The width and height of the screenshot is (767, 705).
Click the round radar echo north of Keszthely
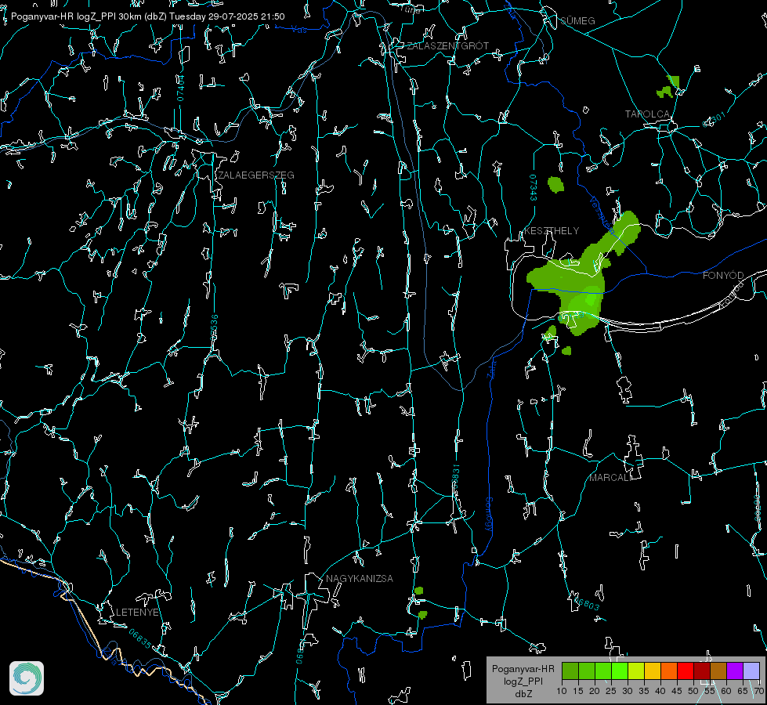pos(555,184)
